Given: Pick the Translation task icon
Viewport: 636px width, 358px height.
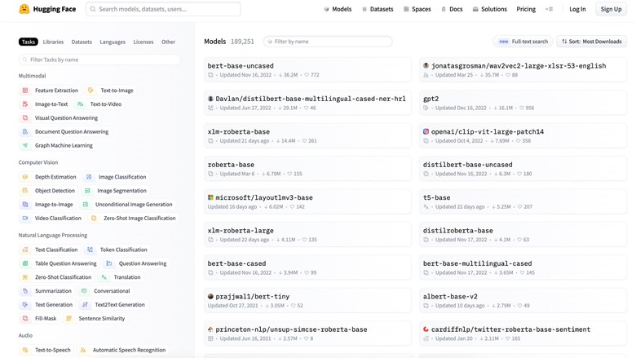Looking at the screenshot, I should tap(104, 277).
